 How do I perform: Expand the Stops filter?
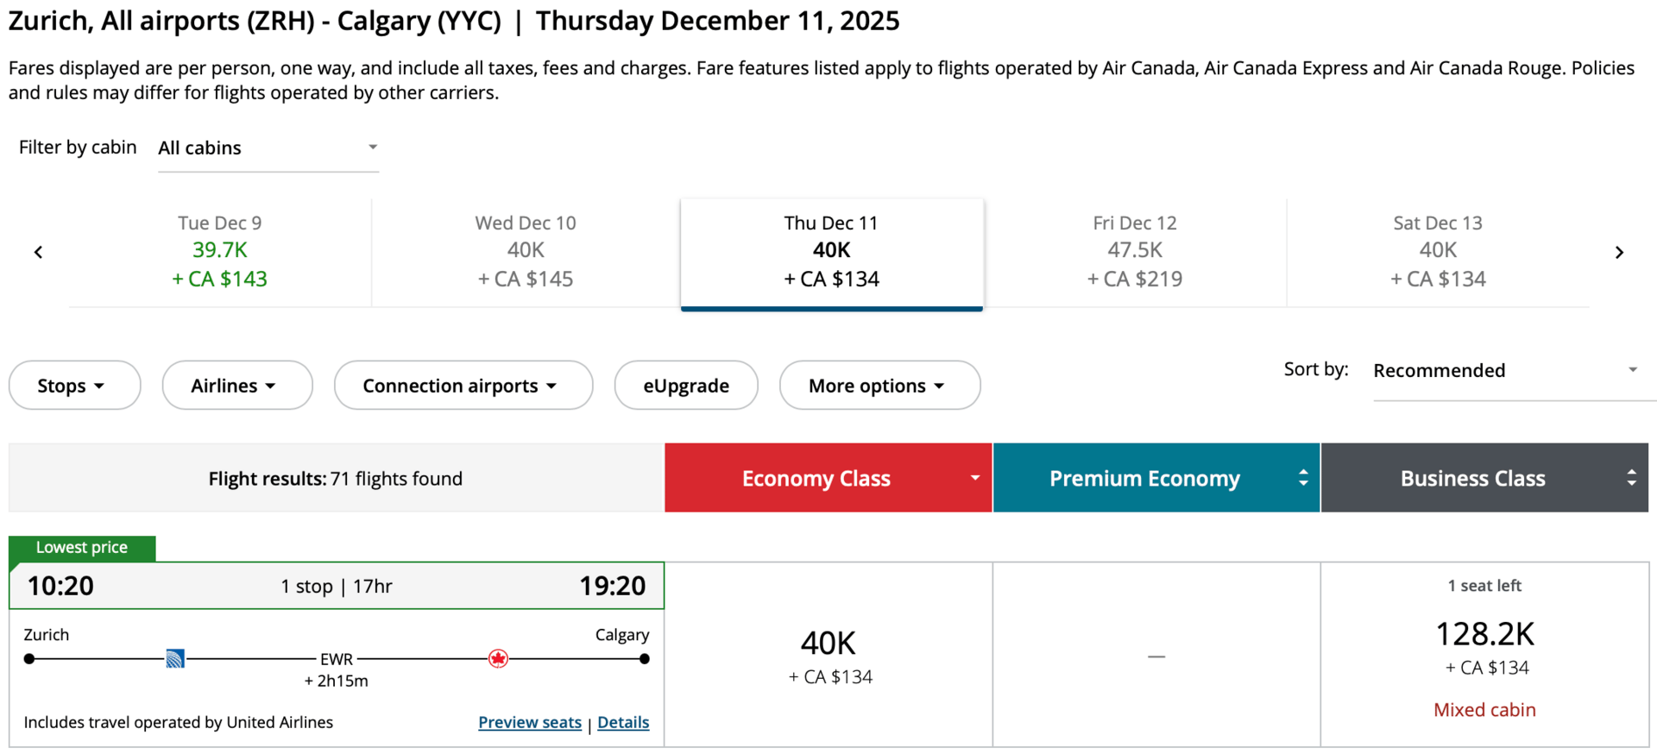(74, 386)
